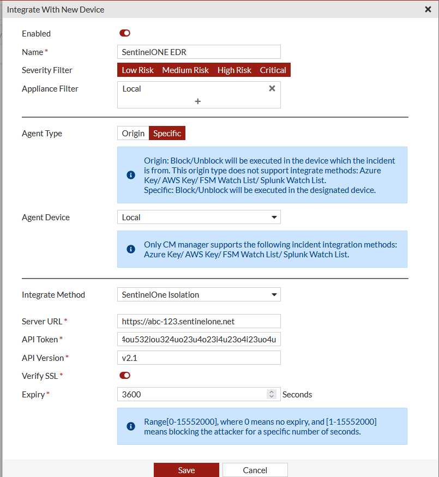Open the Agent Device dropdown

coord(199,217)
